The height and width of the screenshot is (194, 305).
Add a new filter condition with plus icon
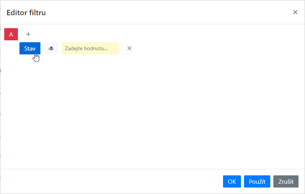[x=28, y=34]
